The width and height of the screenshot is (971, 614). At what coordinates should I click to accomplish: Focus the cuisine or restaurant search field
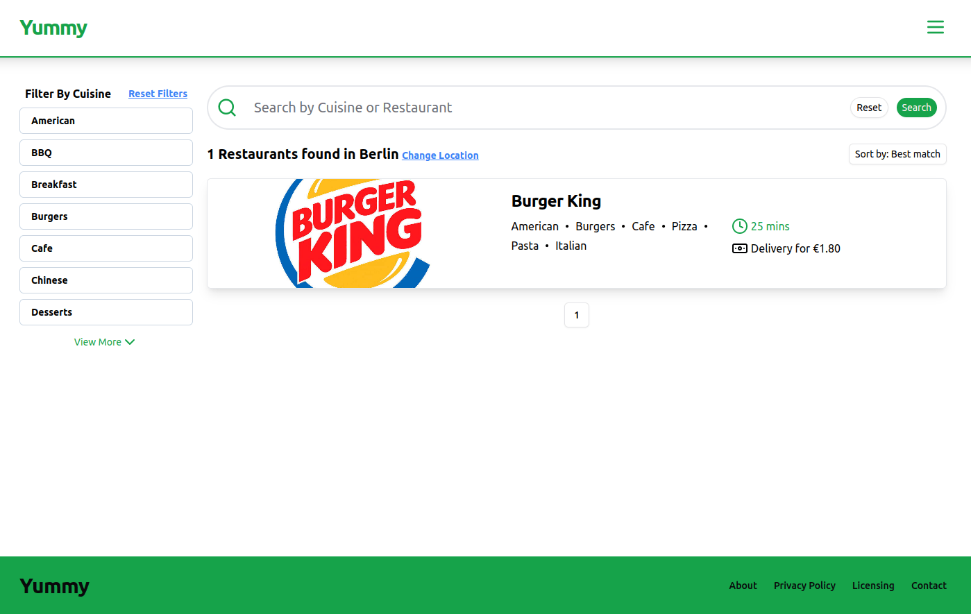(541, 108)
